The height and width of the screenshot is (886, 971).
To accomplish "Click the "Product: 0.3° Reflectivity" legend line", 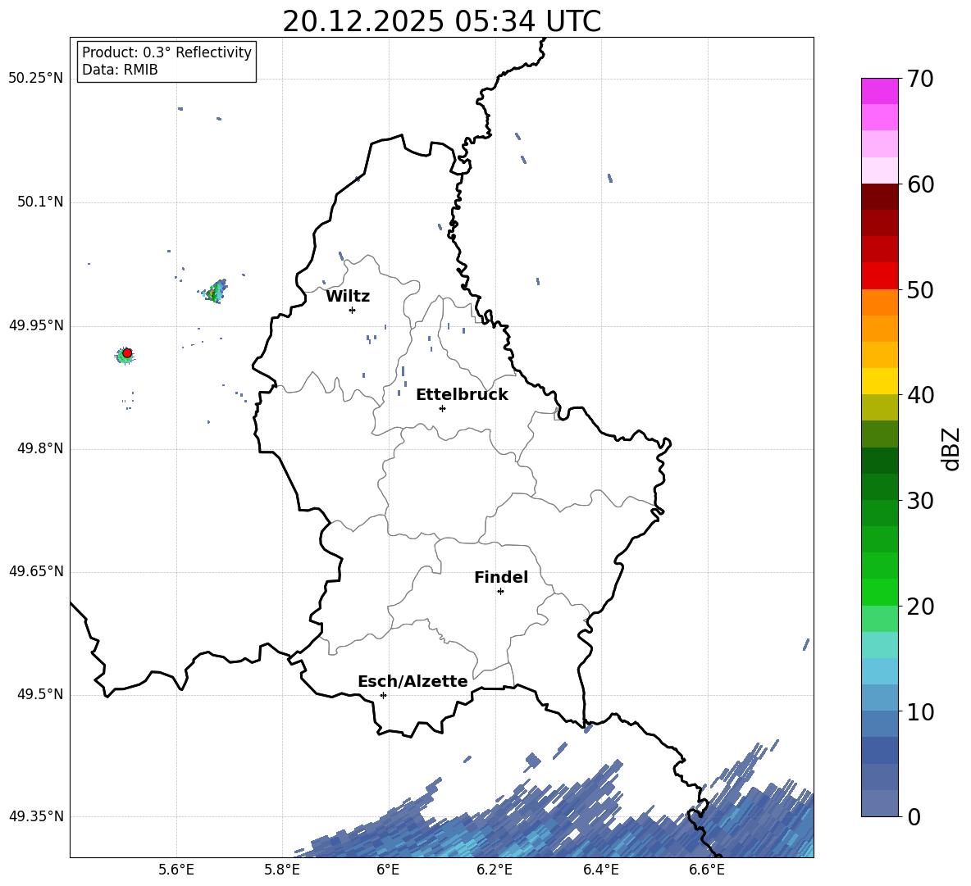I will 166,52.
